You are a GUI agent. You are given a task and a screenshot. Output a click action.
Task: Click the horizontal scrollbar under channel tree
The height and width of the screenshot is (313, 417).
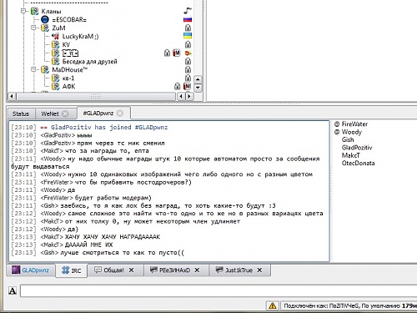click(x=96, y=96)
